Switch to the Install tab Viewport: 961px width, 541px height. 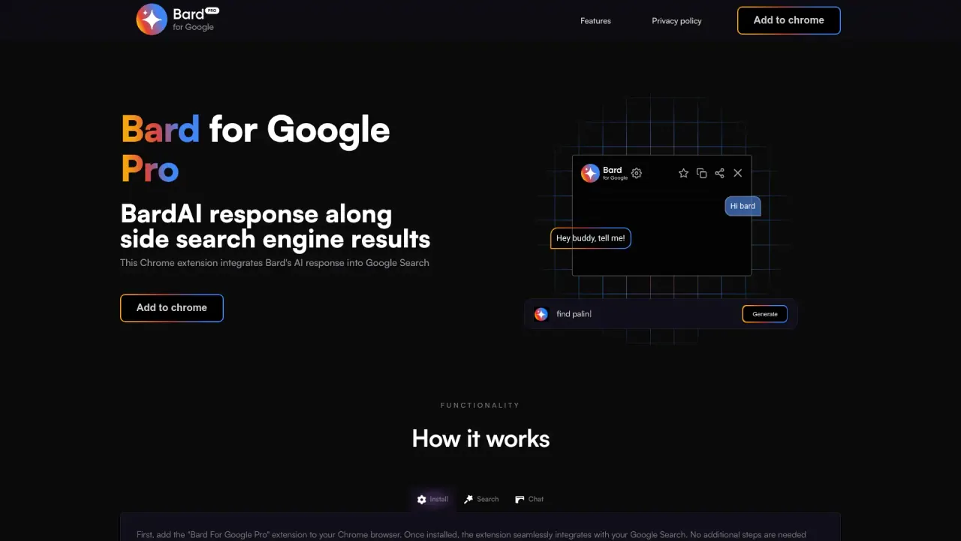432,500
